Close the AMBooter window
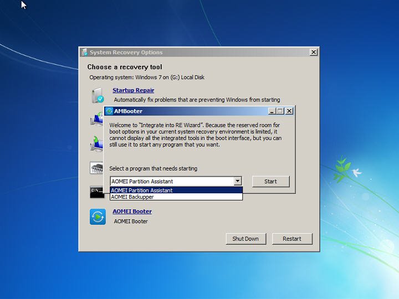The image size is (399, 299). click(289, 111)
